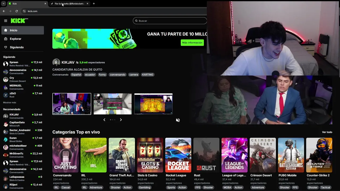
Task: Open the PUBG Mobile category cover
Action: 291,155
